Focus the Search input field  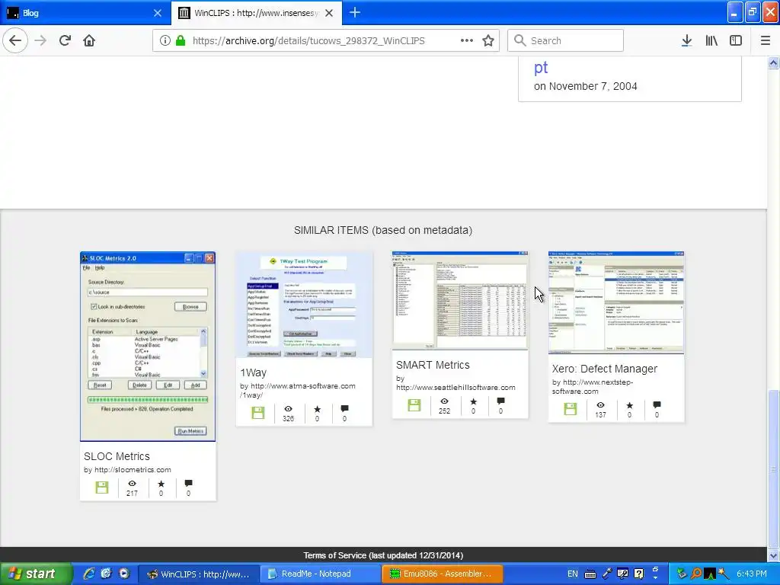(566, 40)
